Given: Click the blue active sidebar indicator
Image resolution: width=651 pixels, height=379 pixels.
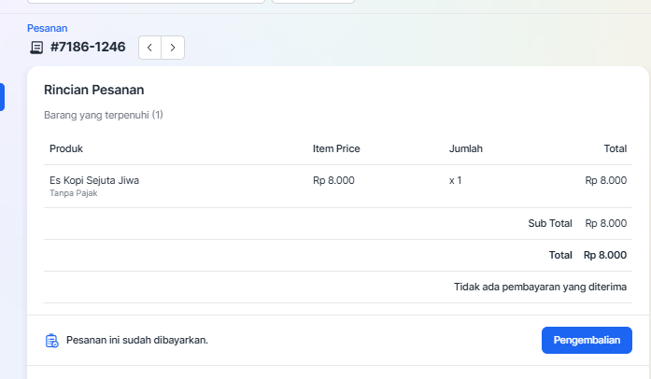Looking at the screenshot, I should coord(2,97).
